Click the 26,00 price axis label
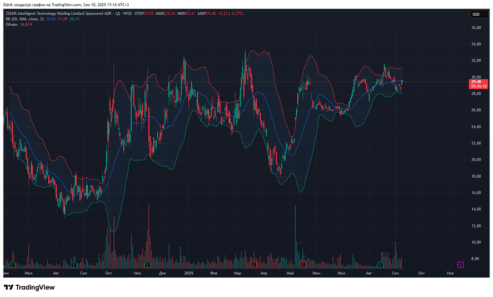The image size is (493, 297). (x=476, y=110)
